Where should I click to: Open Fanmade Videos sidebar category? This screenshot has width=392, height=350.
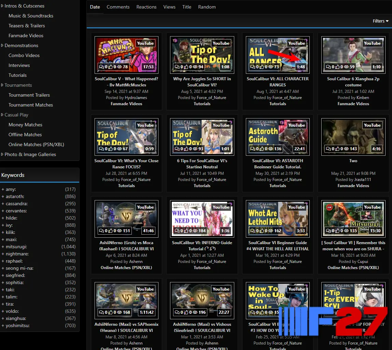point(26,36)
